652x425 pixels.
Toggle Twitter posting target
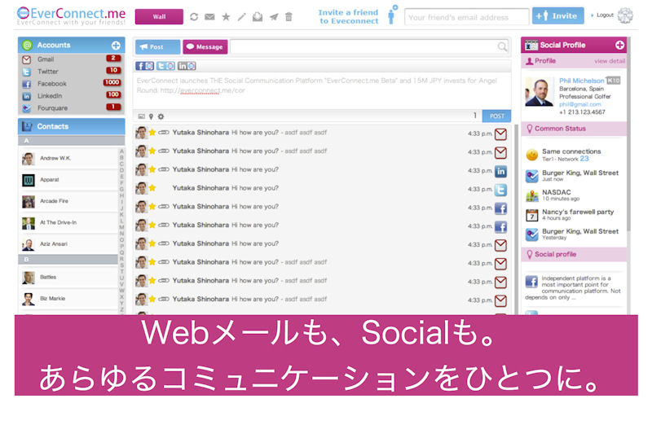point(165,66)
